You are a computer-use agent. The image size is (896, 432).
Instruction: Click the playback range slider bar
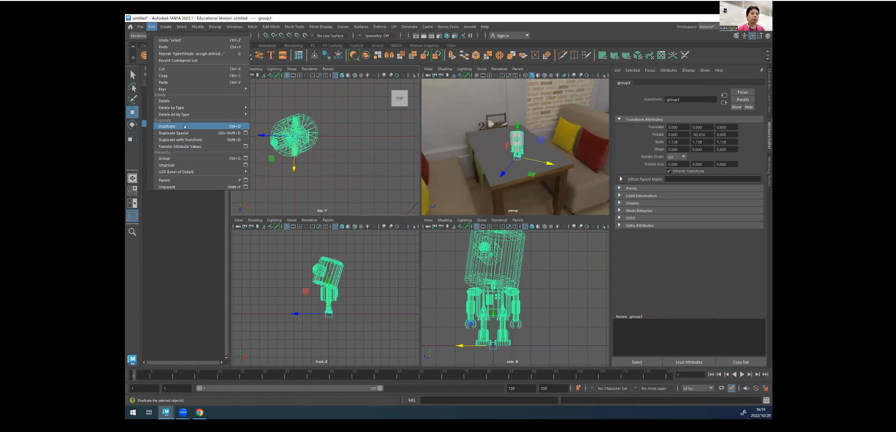point(289,388)
